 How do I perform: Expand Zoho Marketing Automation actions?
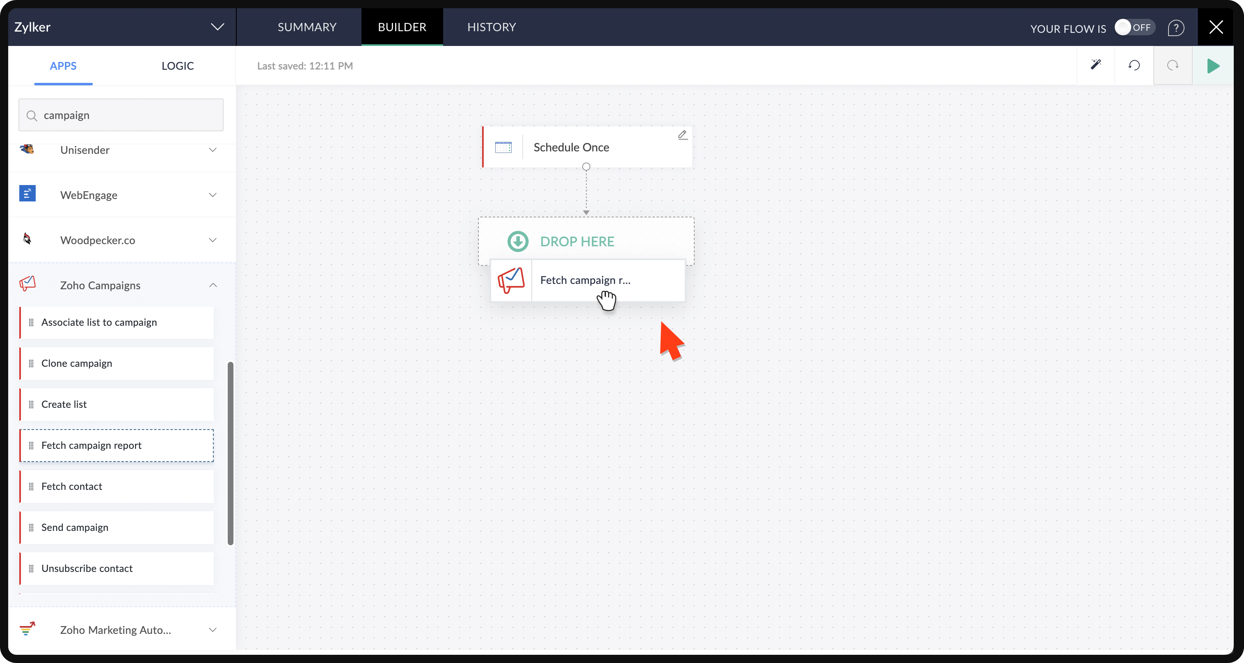[x=213, y=630]
